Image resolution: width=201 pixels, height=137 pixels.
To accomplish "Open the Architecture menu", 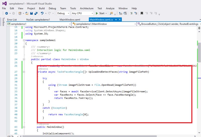I will tap(87, 8).
